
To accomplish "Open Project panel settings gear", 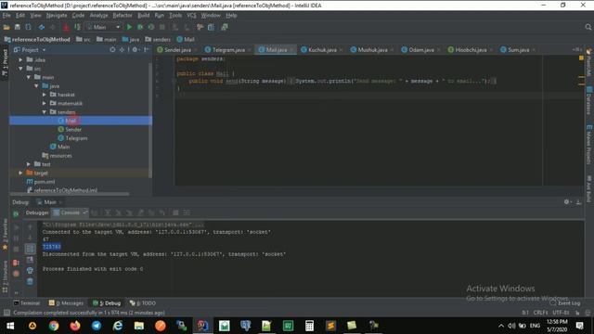I will coord(135,49).
